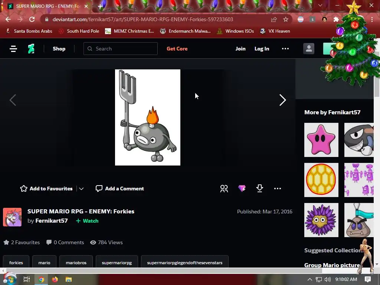
Task: Open the Endermanch Malwa... bookmark
Action: click(186, 31)
